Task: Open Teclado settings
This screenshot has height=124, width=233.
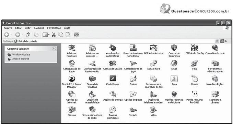Action: click(x=133, y=110)
